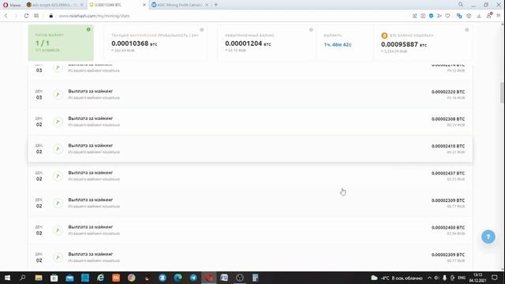Close the 0.00010368 BTC tab

point(144,5)
